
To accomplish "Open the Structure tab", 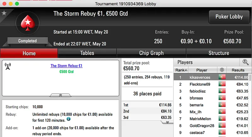I will pos(219,53).
